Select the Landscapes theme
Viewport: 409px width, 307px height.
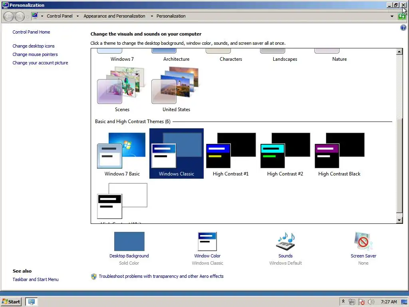(285, 55)
